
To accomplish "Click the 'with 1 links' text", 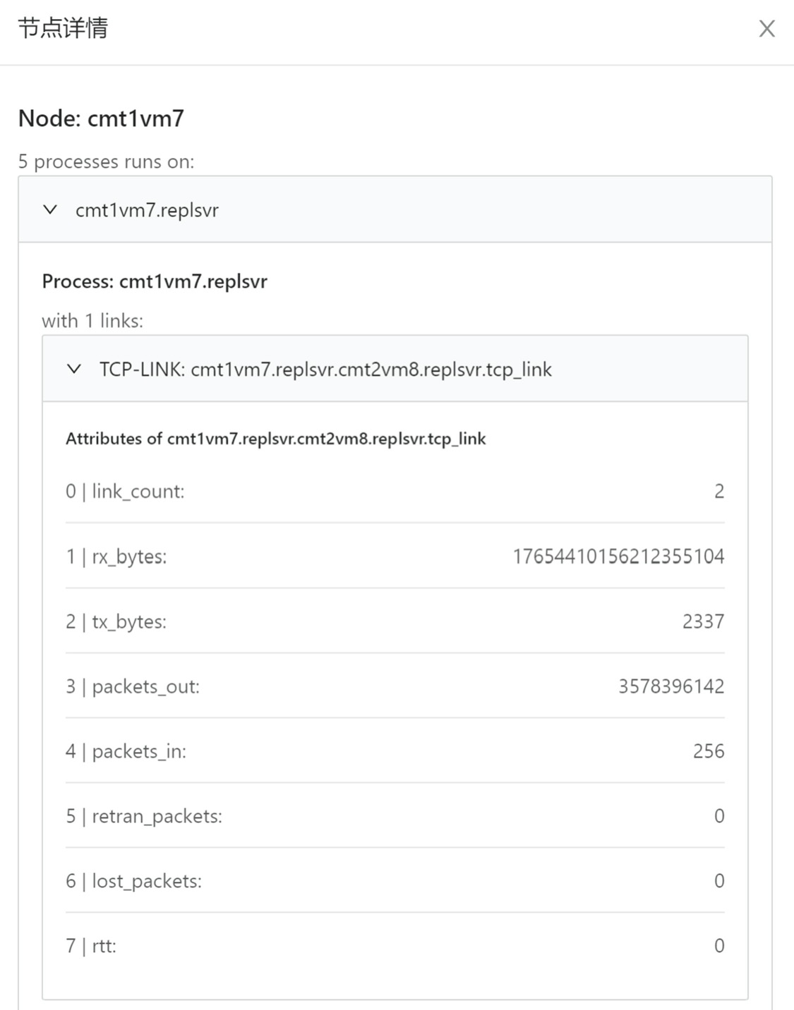I will click(x=92, y=321).
